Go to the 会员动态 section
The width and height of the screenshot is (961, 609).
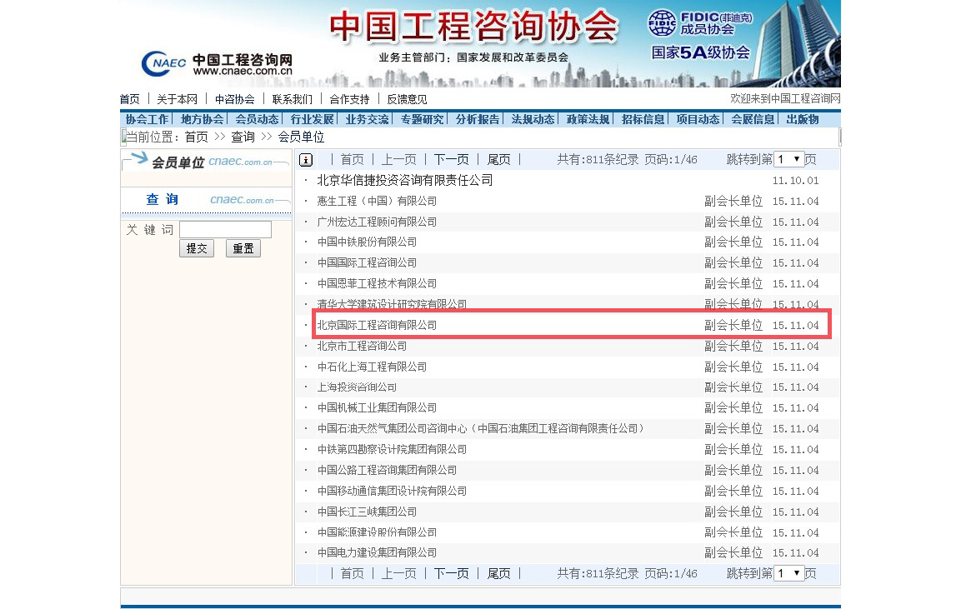pyautogui.click(x=258, y=119)
